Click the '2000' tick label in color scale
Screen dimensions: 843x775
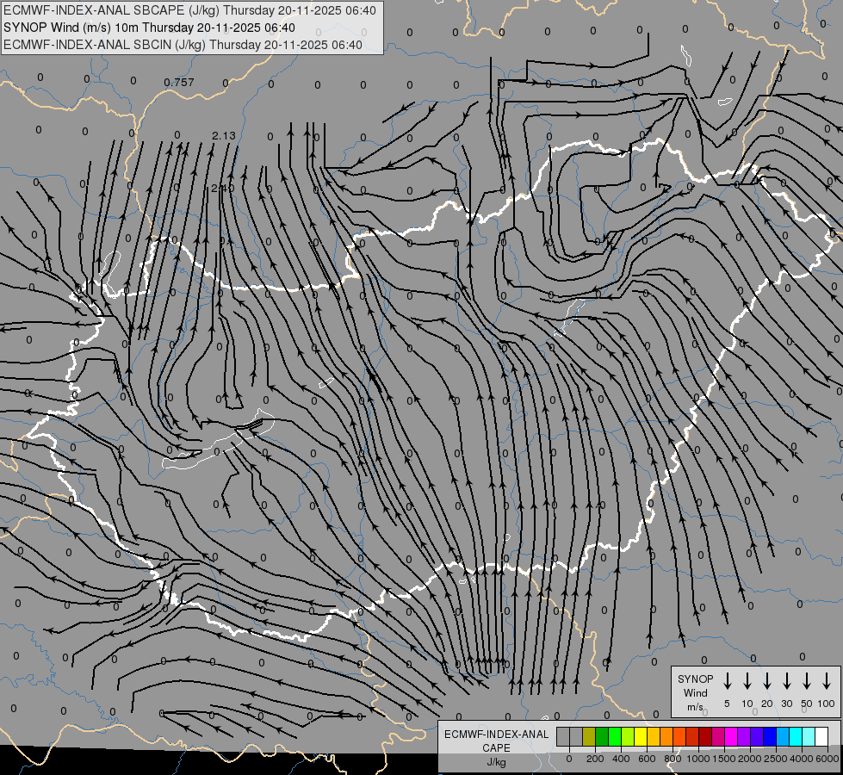750,759
